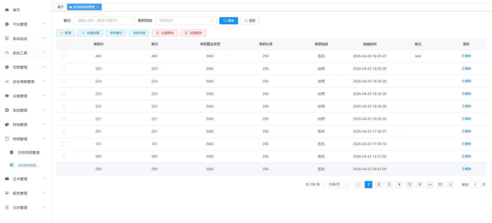Click the 重置 reset button
The width and height of the screenshot is (492, 223).
point(250,20)
